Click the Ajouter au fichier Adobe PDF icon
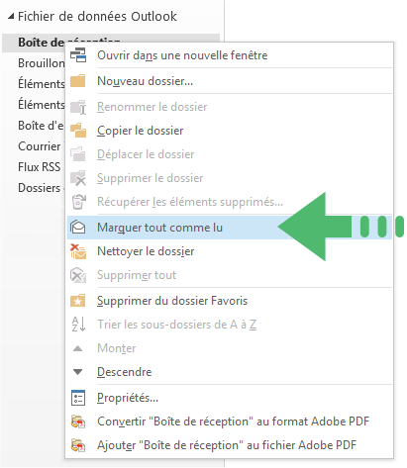Viewport: 407px width, 468px height. [x=78, y=445]
